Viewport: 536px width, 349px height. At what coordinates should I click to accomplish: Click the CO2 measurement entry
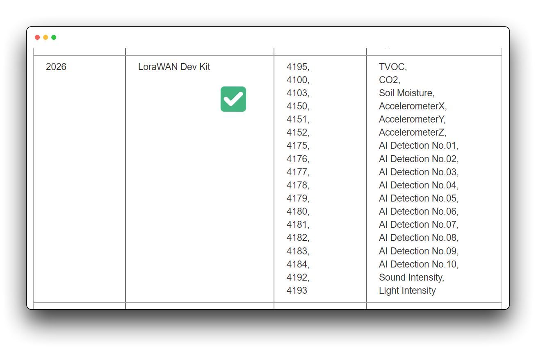[x=388, y=80]
